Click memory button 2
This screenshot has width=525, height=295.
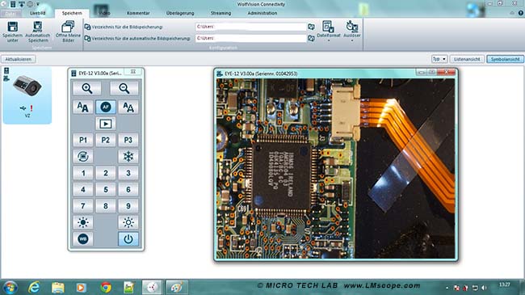pyautogui.click(x=106, y=173)
